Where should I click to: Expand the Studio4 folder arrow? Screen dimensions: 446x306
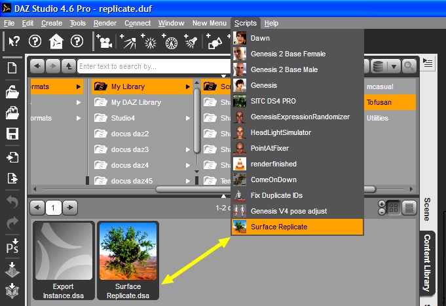tap(188, 118)
